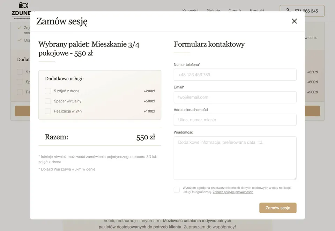
Task: Enable the 5 zdjęć z drona checkbox
Action: pyautogui.click(x=48, y=91)
